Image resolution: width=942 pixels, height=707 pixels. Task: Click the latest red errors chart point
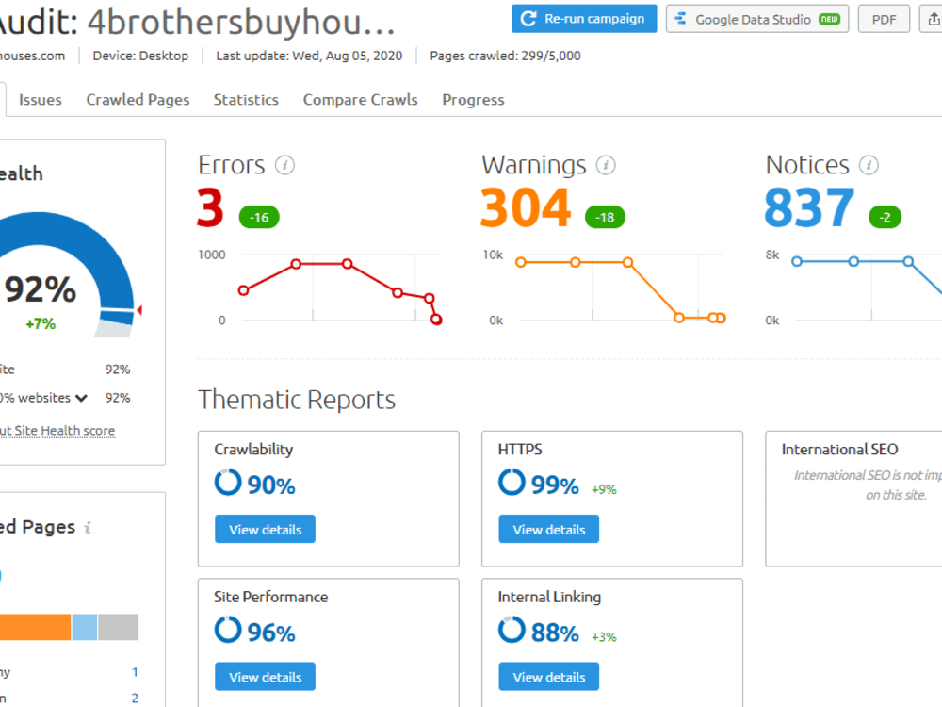(x=437, y=320)
